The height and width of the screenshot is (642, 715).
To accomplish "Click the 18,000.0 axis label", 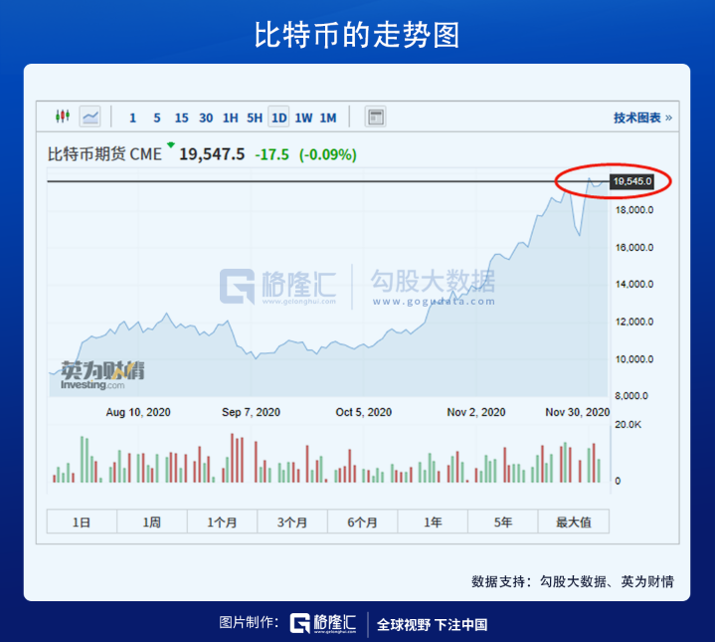I will (x=634, y=210).
